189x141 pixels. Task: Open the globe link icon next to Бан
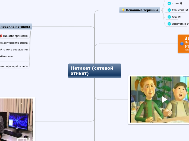pos(179,17)
